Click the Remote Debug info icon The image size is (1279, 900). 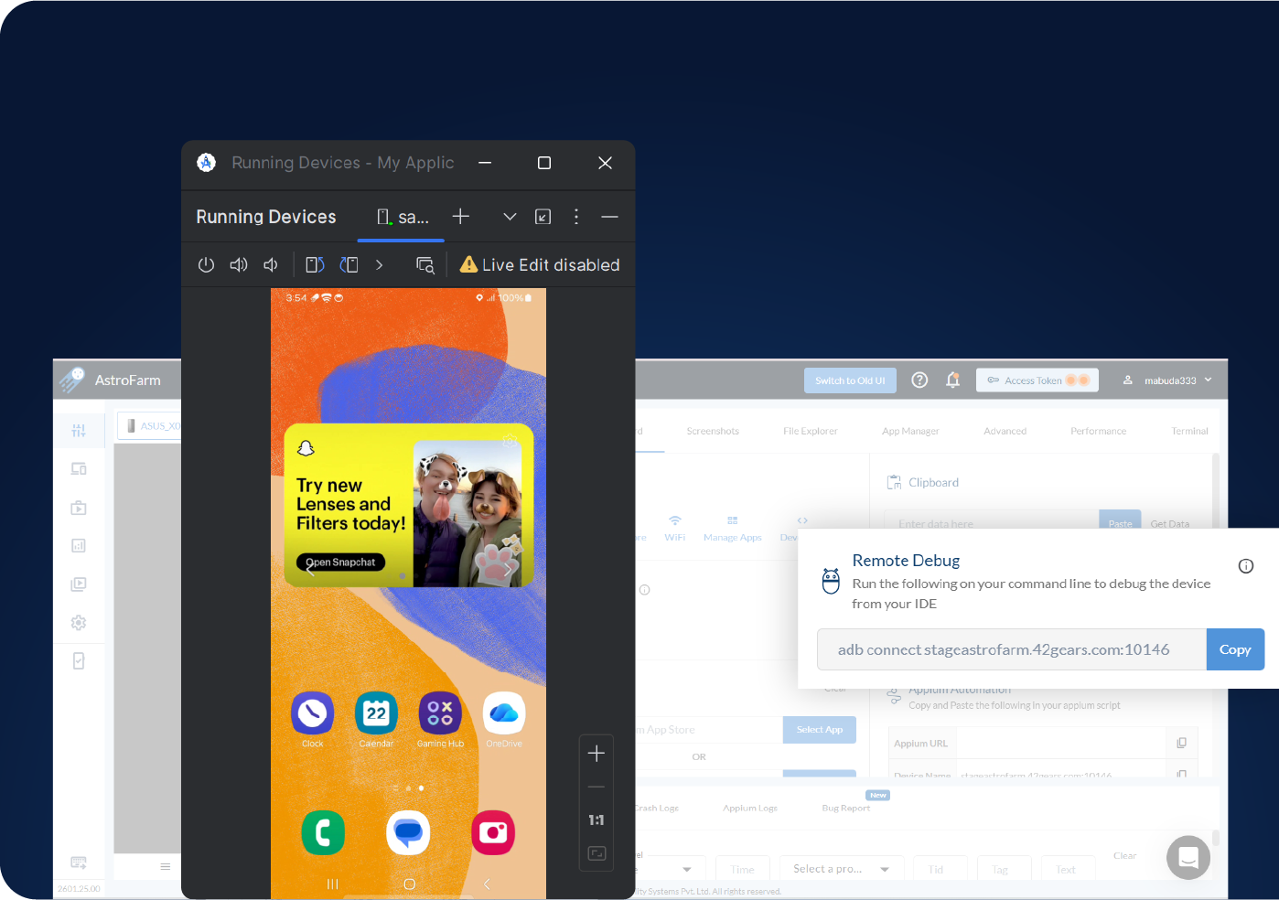tap(1245, 566)
